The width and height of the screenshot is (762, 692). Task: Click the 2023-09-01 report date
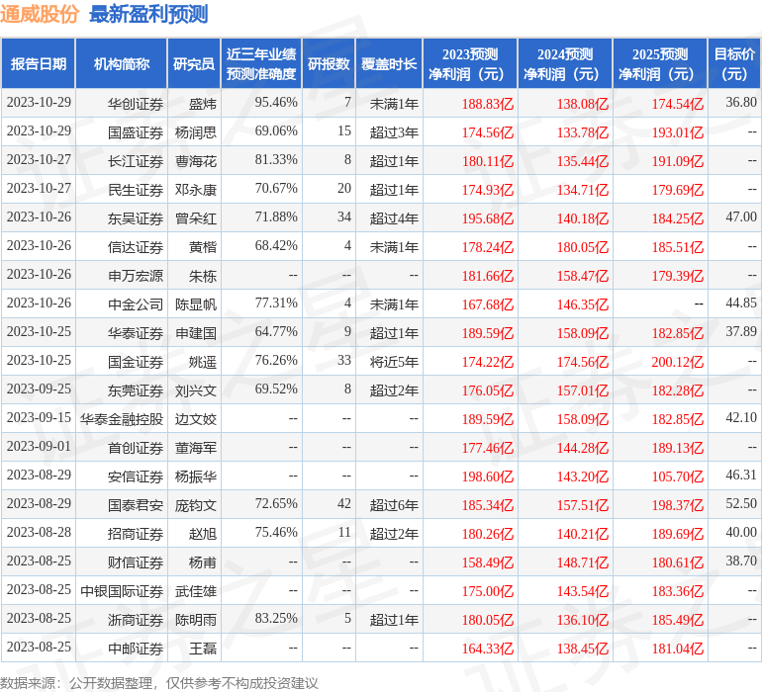click(39, 446)
